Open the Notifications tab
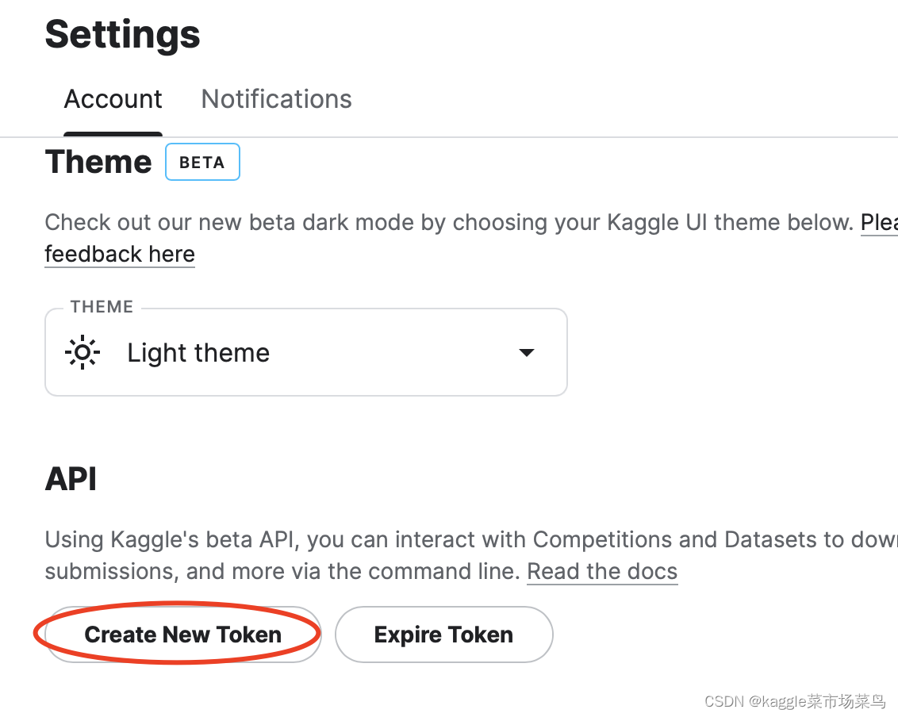 [276, 99]
